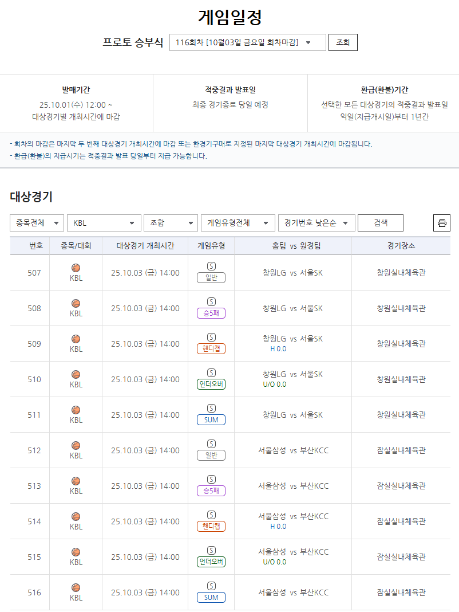Change sorting via 경기번호 낮은순 dropdown
459x612 pixels.
tap(315, 223)
